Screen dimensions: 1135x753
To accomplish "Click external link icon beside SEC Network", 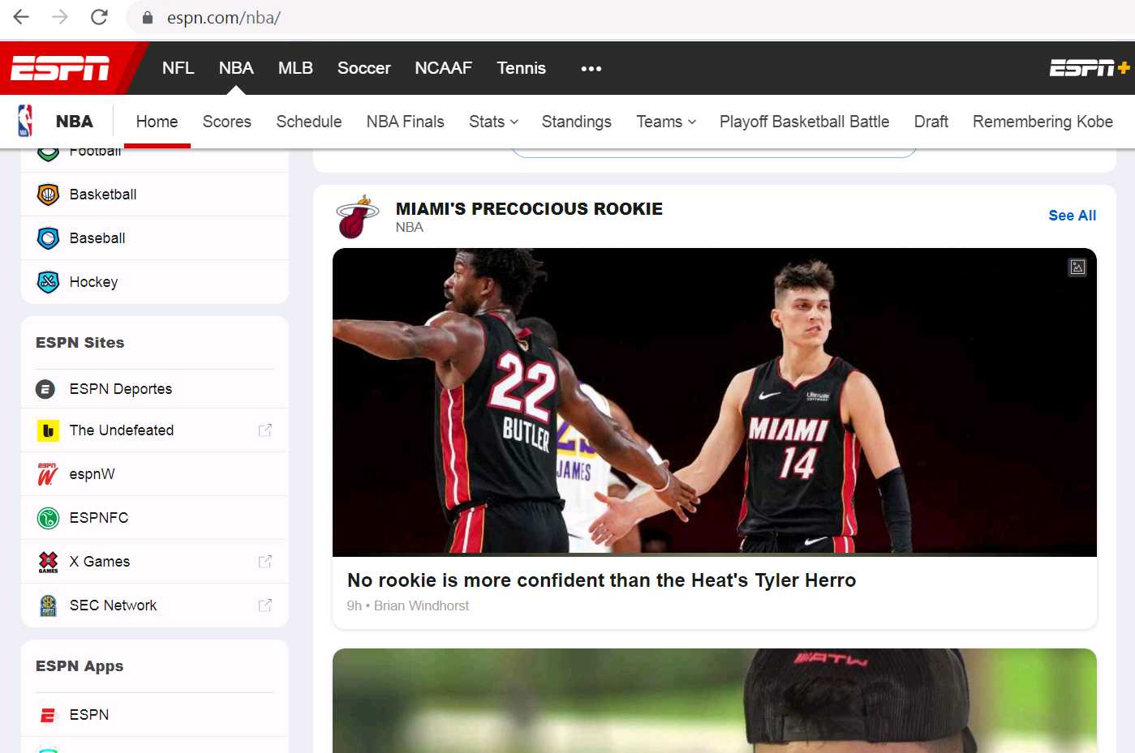I will (264, 605).
